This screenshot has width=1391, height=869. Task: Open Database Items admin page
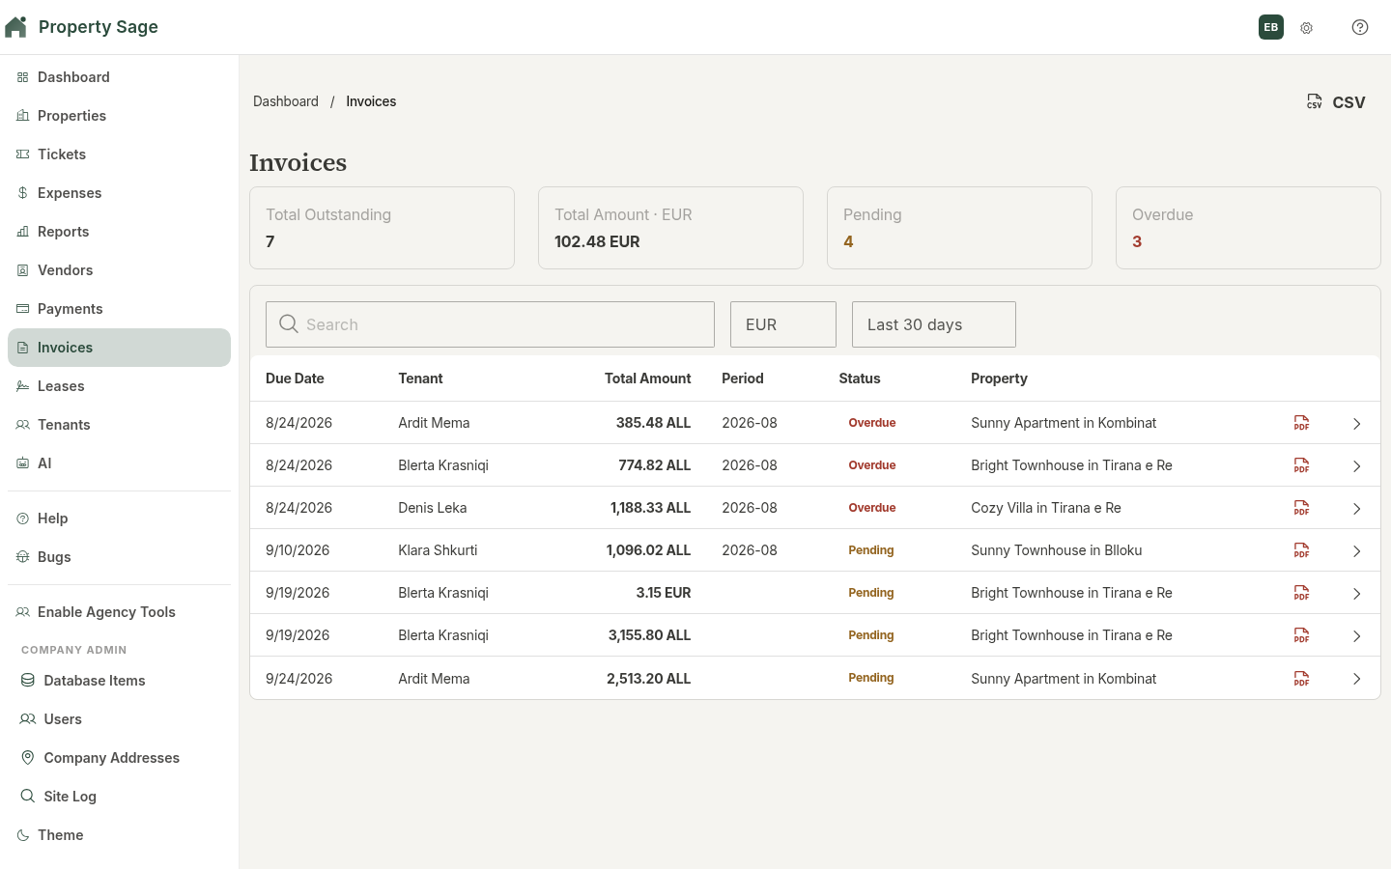(x=119, y=681)
